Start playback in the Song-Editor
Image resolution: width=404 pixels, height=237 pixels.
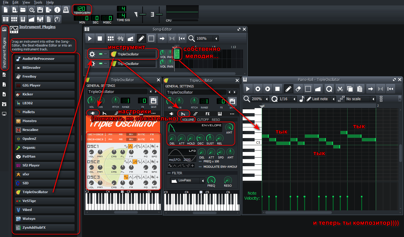pyautogui.click(x=90, y=39)
